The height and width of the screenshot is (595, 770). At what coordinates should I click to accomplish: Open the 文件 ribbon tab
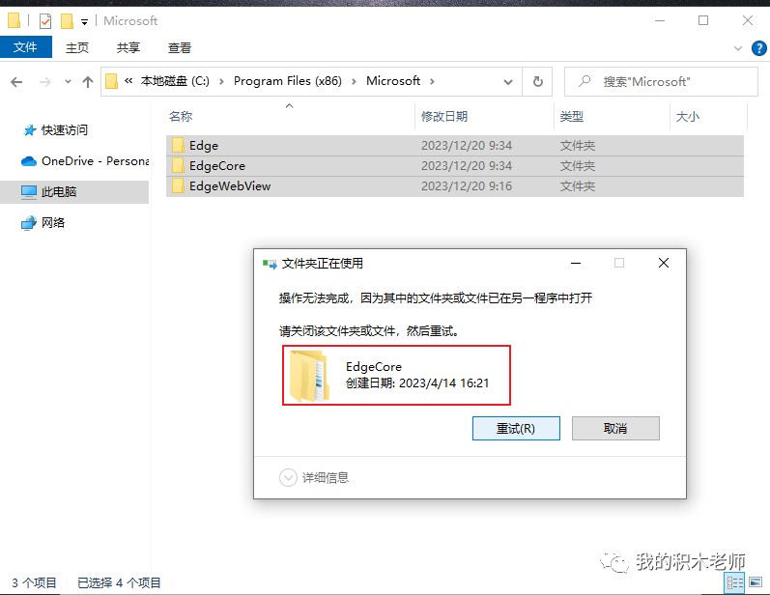click(25, 47)
